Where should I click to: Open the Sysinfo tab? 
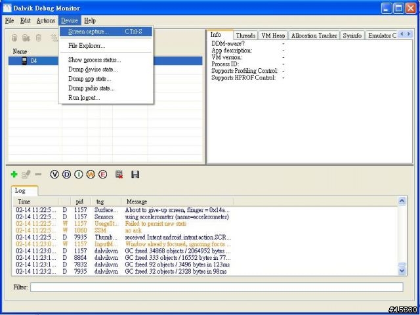[x=352, y=35]
